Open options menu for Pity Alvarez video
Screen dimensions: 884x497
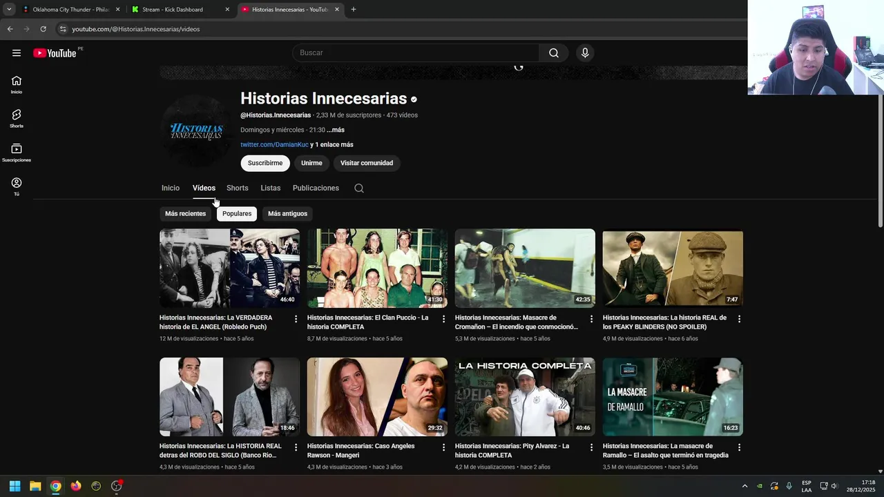[x=591, y=447]
